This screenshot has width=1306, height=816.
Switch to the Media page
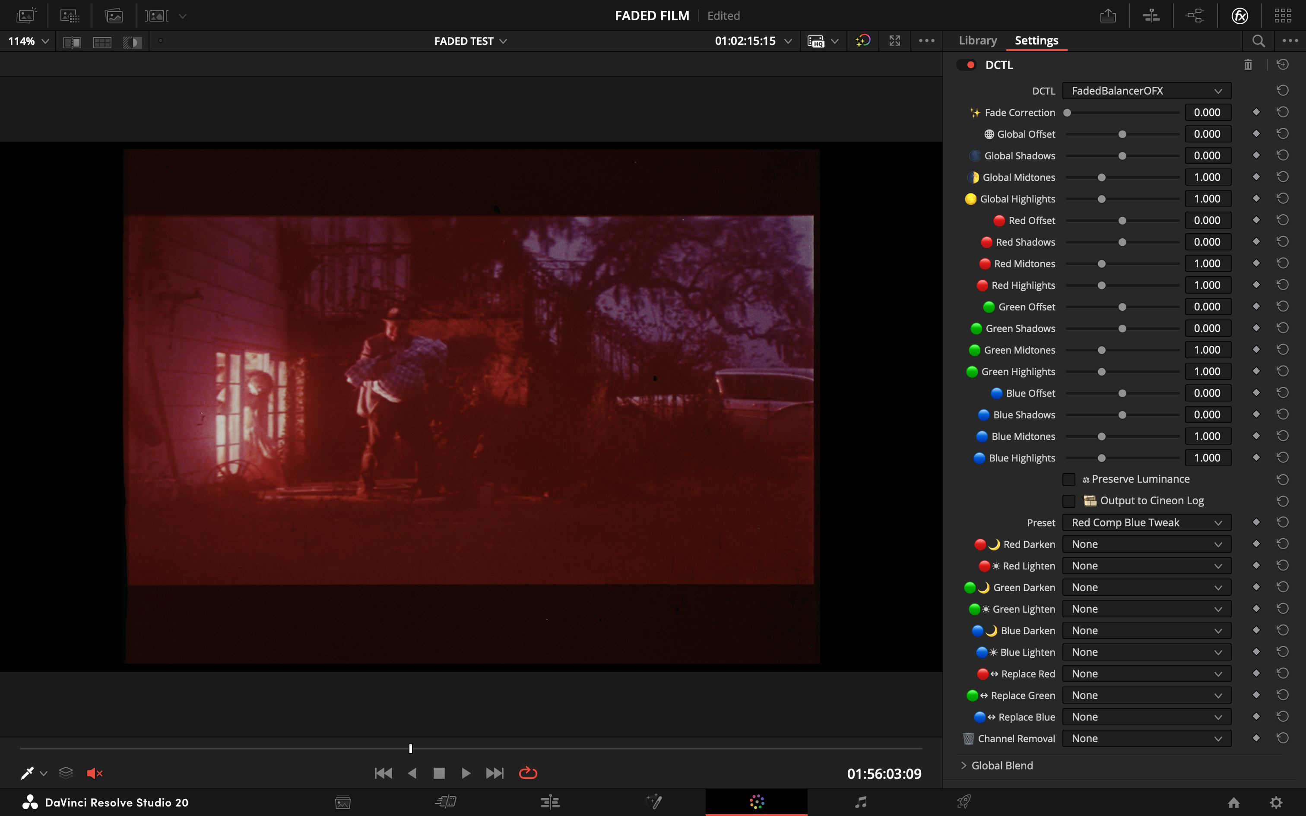pos(343,802)
